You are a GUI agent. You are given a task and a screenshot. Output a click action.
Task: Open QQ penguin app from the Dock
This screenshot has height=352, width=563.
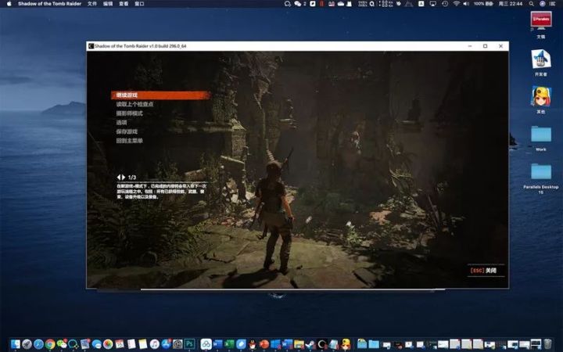coord(253,344)
